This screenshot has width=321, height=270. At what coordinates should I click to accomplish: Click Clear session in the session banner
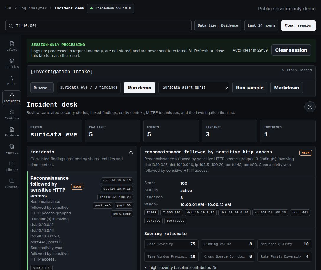[291, 50]
